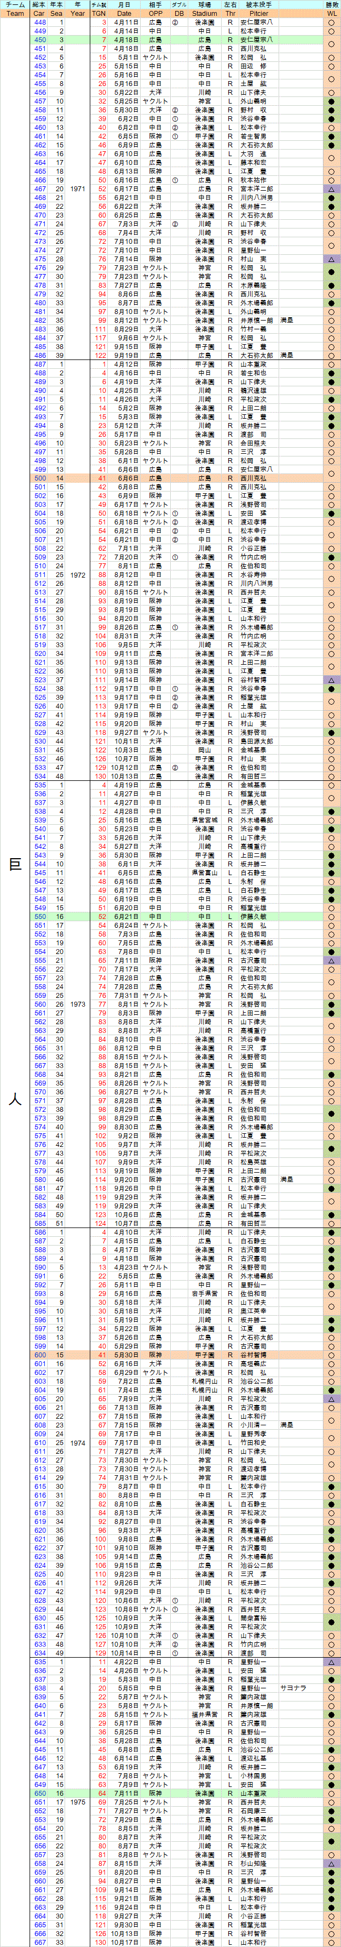Viewport: 341px width, 1947px height.
Task: Select green highlighted cell 450
Action: point(39,40)
